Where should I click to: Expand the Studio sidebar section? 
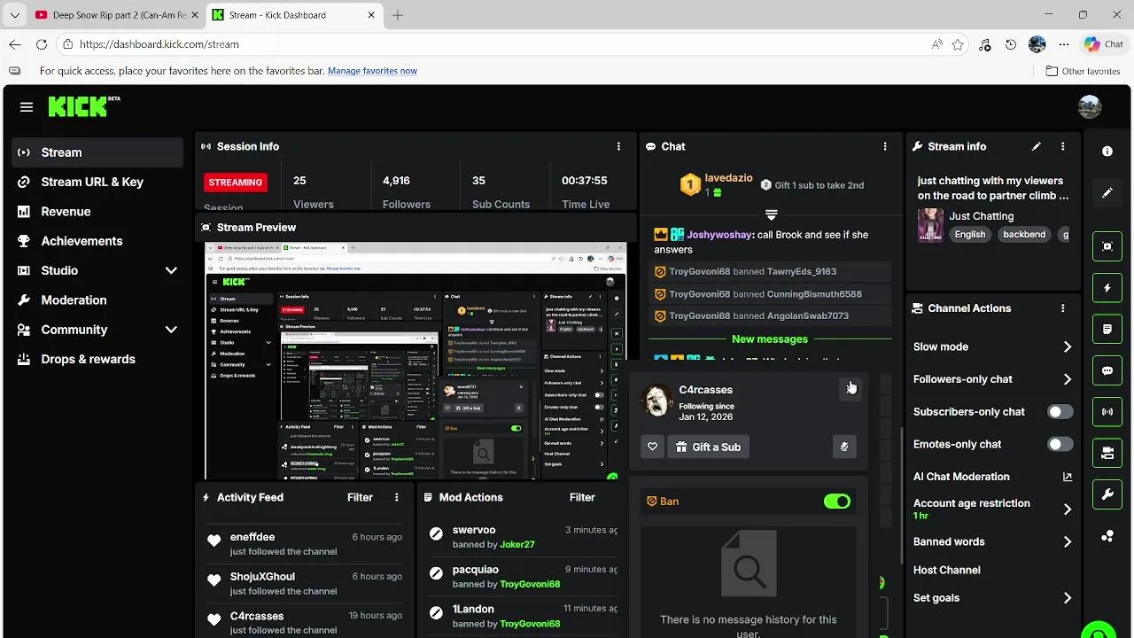click(171, 270)
